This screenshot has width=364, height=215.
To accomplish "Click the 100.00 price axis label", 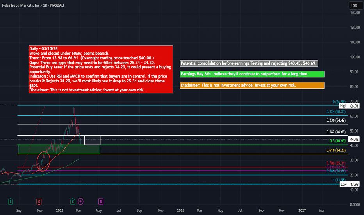I will pyautogui.click(x=355, y=57).
